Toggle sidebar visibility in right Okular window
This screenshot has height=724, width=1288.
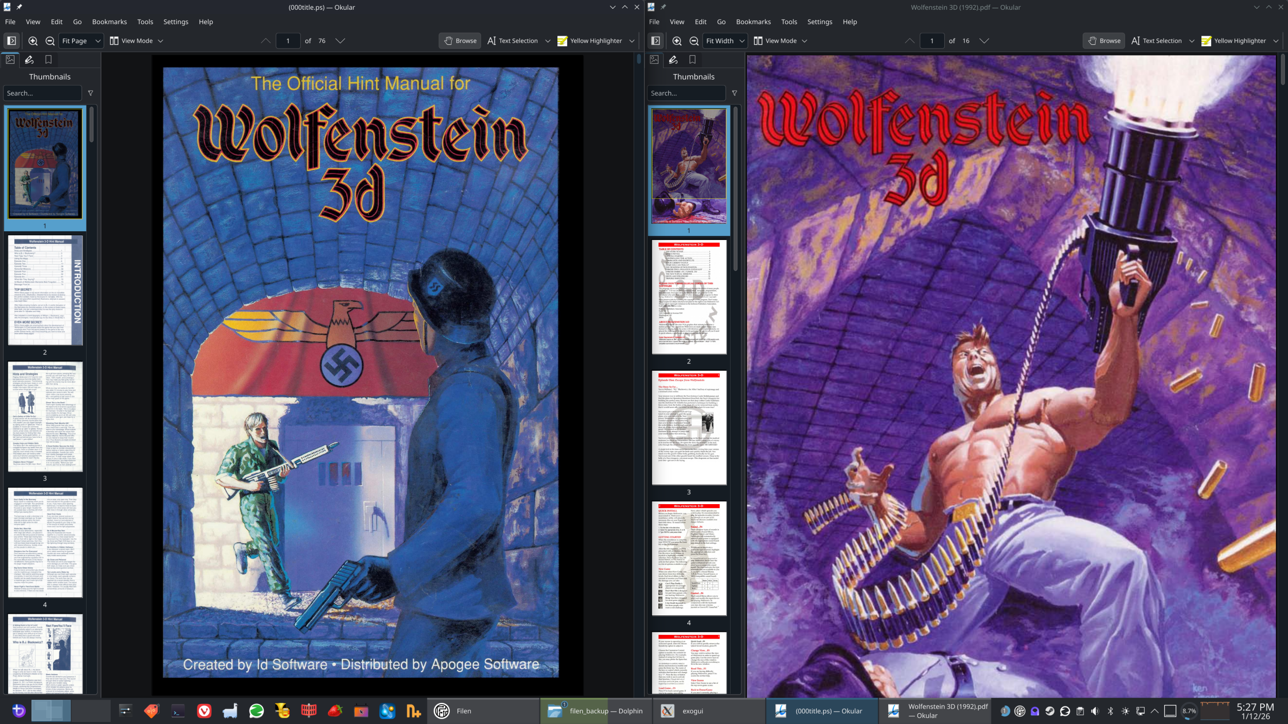655,41
